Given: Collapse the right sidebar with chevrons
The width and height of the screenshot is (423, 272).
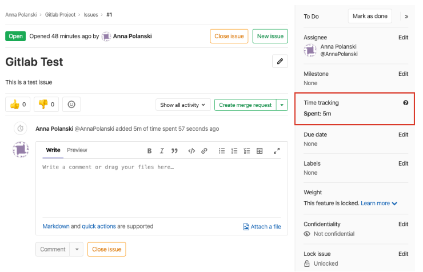Looking at the screenshot, I should [x=406, y=17].
